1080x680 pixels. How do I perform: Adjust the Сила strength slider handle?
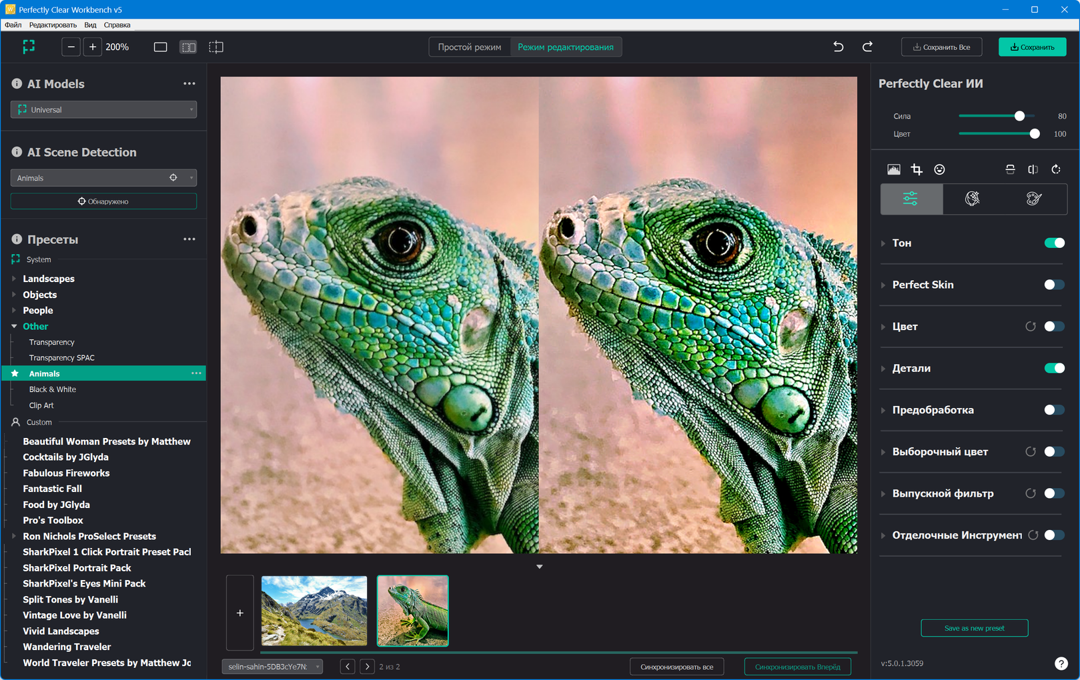tap(1019, 116)
